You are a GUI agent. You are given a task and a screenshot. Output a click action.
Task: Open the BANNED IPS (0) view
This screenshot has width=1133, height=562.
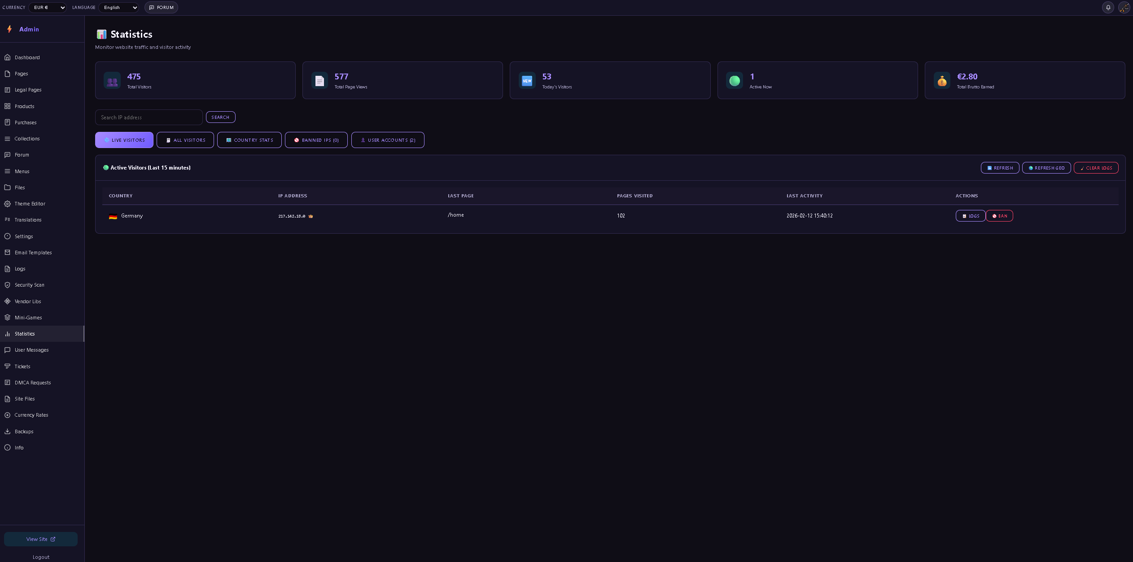tap(316, 139)
